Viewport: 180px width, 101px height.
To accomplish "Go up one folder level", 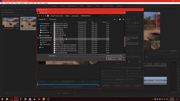I will pos(46,16).
